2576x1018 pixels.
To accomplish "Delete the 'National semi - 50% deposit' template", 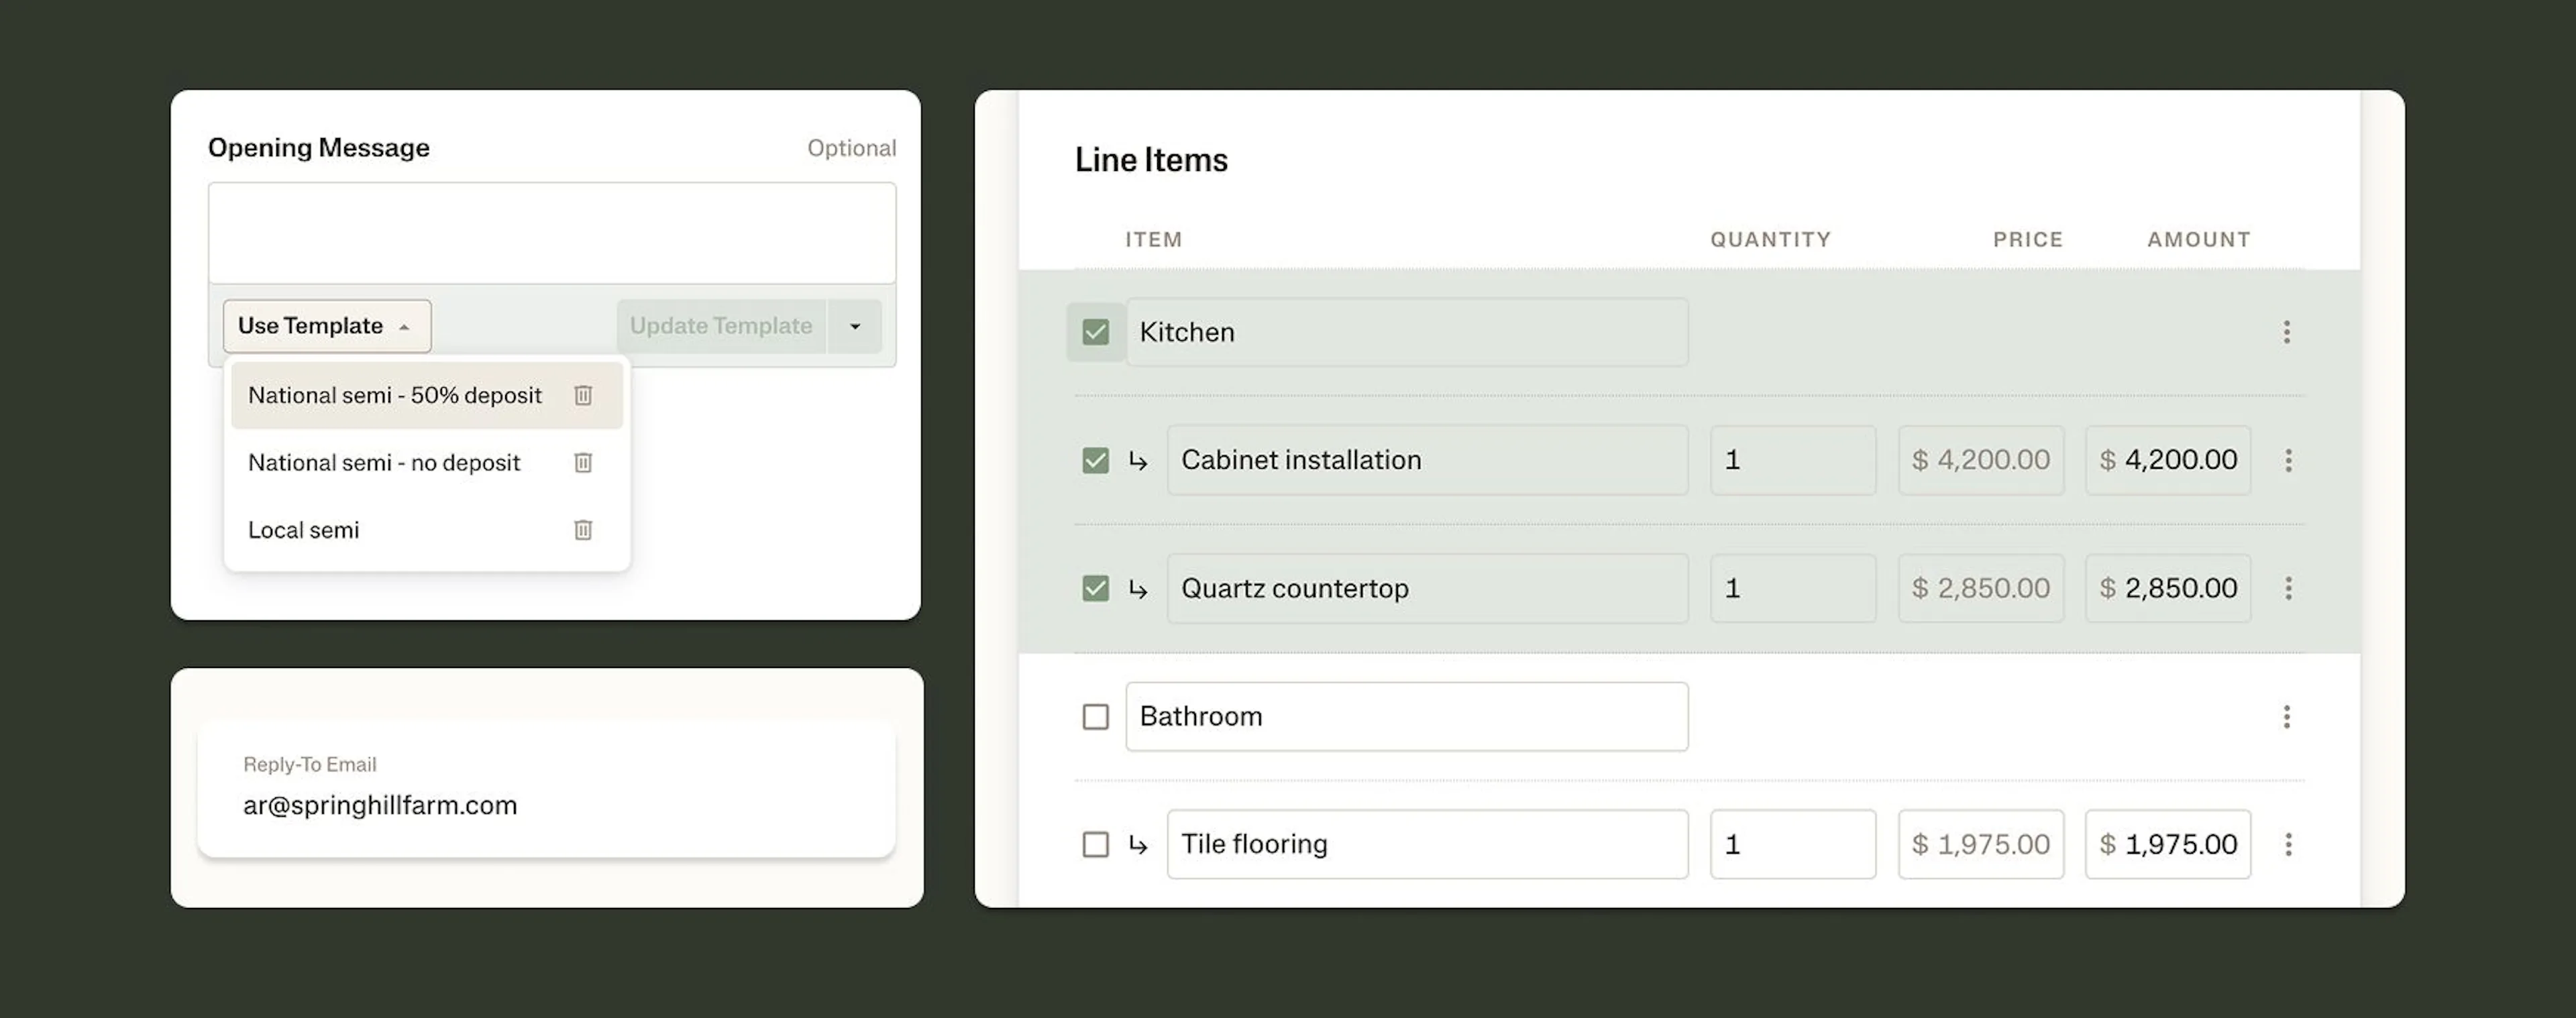I will tap(583, 395).
